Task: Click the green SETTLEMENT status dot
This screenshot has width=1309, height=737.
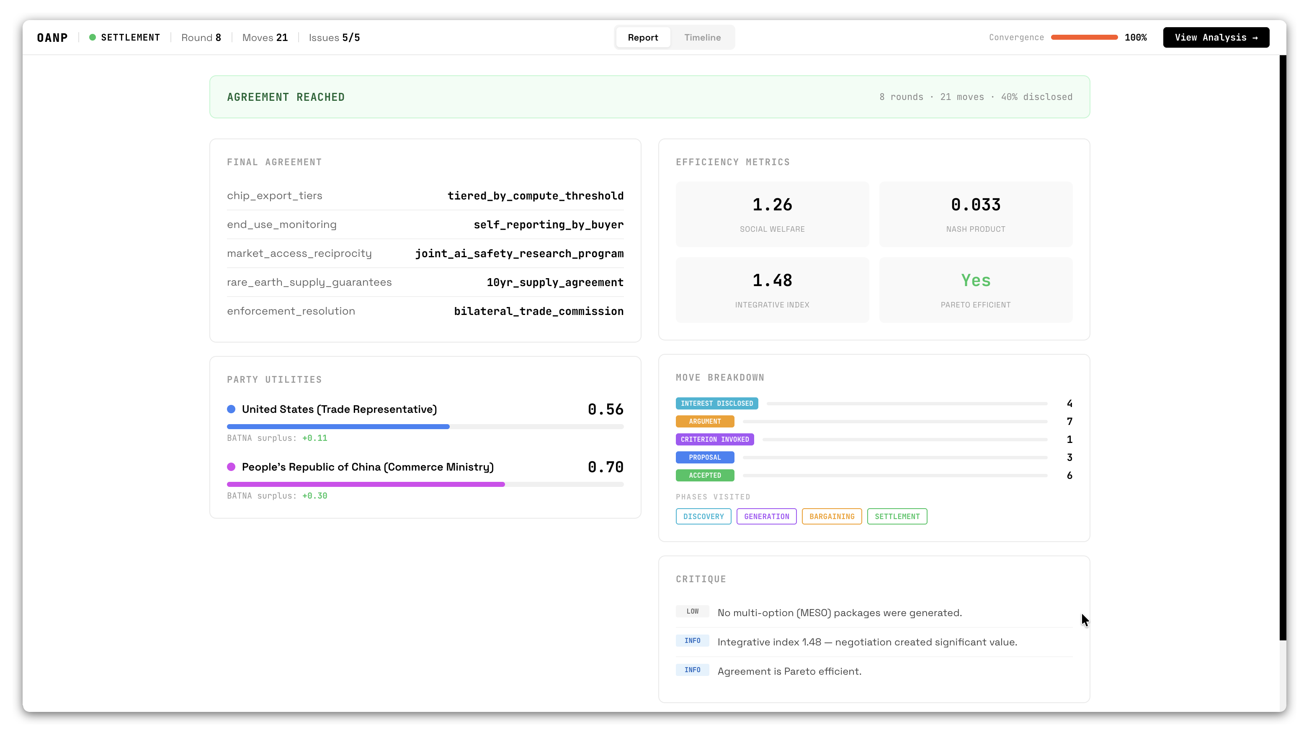Action: click(x=93, y=38)
